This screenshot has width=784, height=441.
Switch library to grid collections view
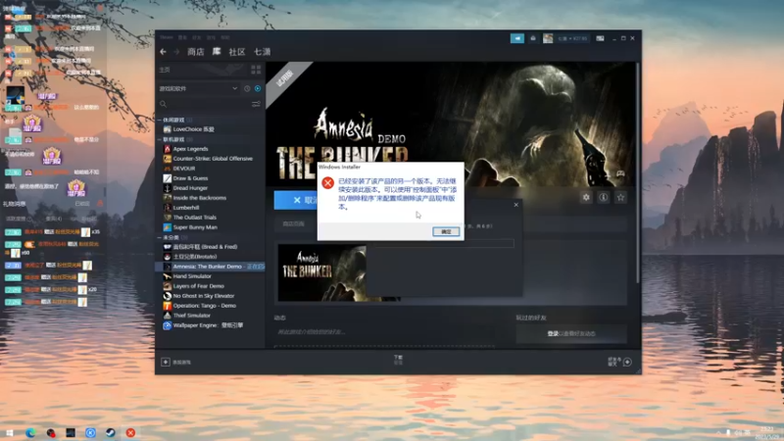coord(256,70)
